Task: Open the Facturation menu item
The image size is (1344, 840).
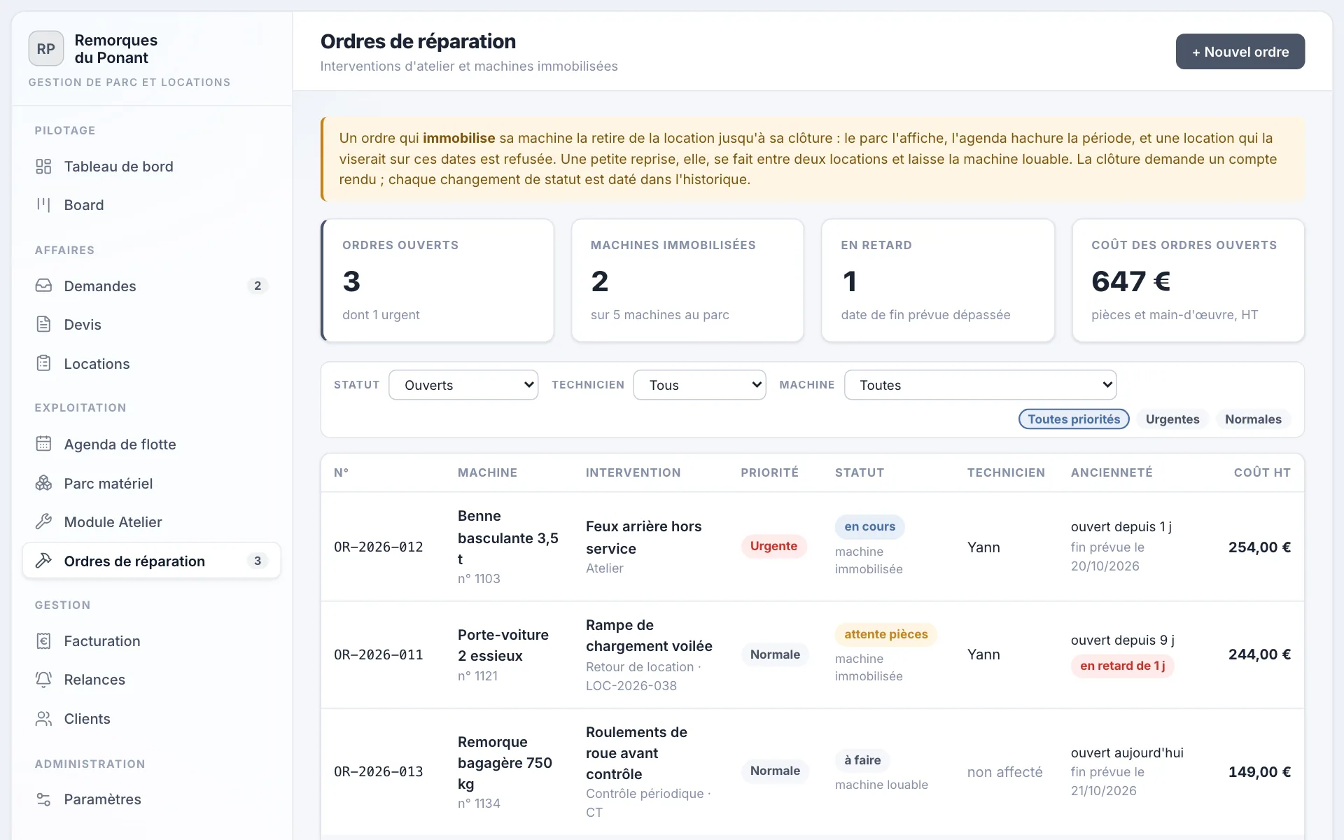Action: 151,640
